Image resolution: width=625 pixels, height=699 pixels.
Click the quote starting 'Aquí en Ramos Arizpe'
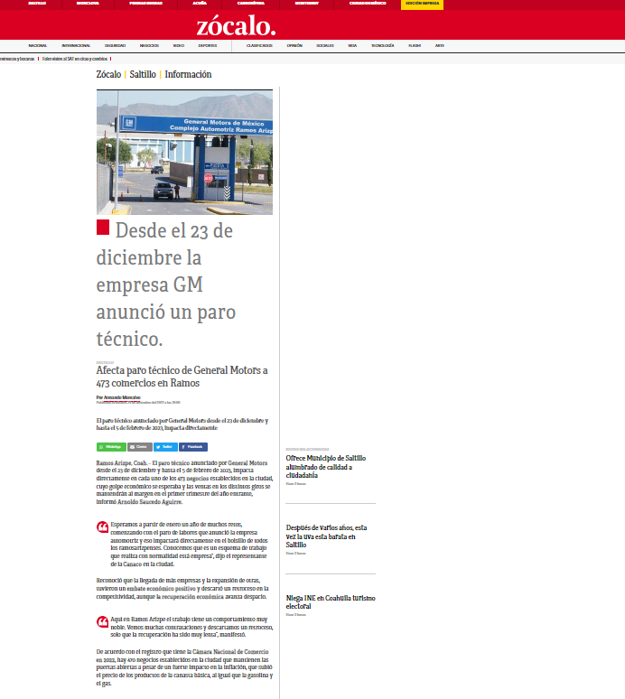pyautogui.click(x=191, y=627)
